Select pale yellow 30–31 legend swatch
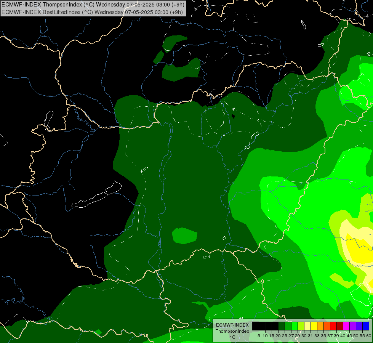The image size is (373, 343). (307, 326)
